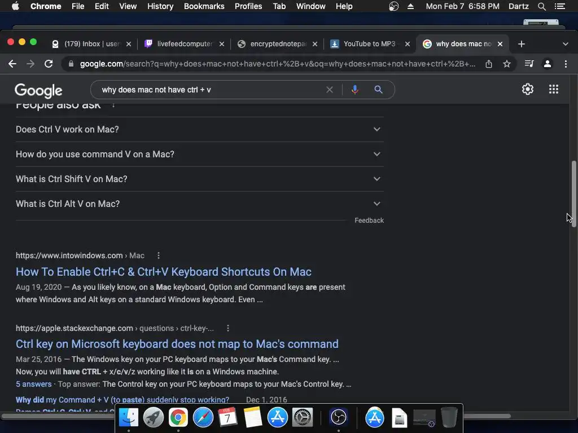The height and width of the screenshot is (433, 578).
Task: Reload the Google search page
Action: coord(49,64)
